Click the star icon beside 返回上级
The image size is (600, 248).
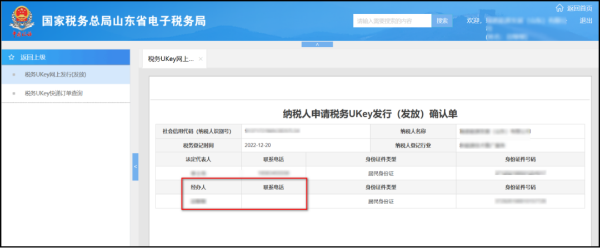tap(12, 57)
